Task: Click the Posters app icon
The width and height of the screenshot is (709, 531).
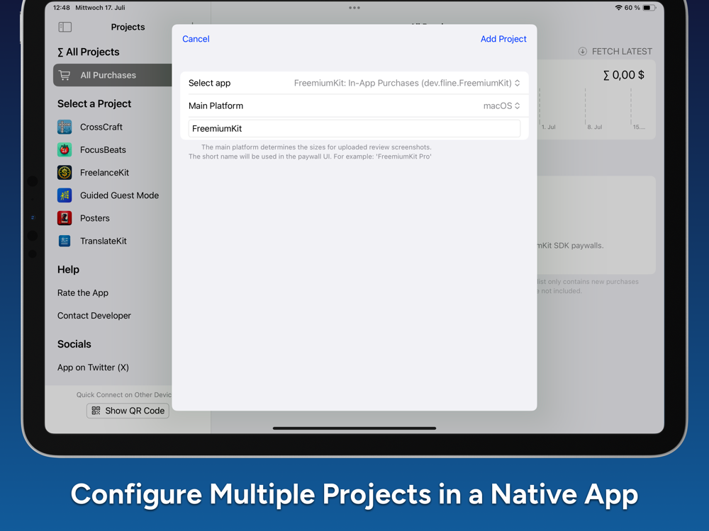Action: pos(65,218)
